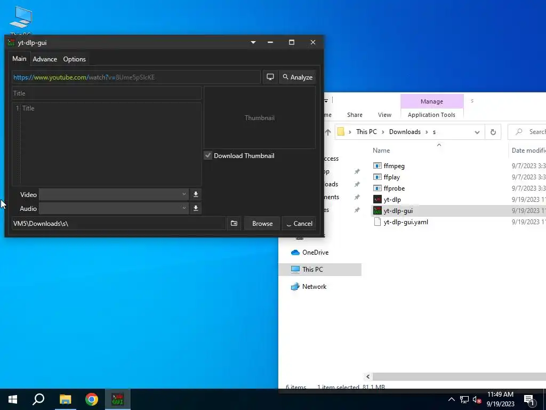Viewport: 546px width, 410px height.
Task: Select the yt-dlp executable in Explorer
Action: tap(392, 200)
